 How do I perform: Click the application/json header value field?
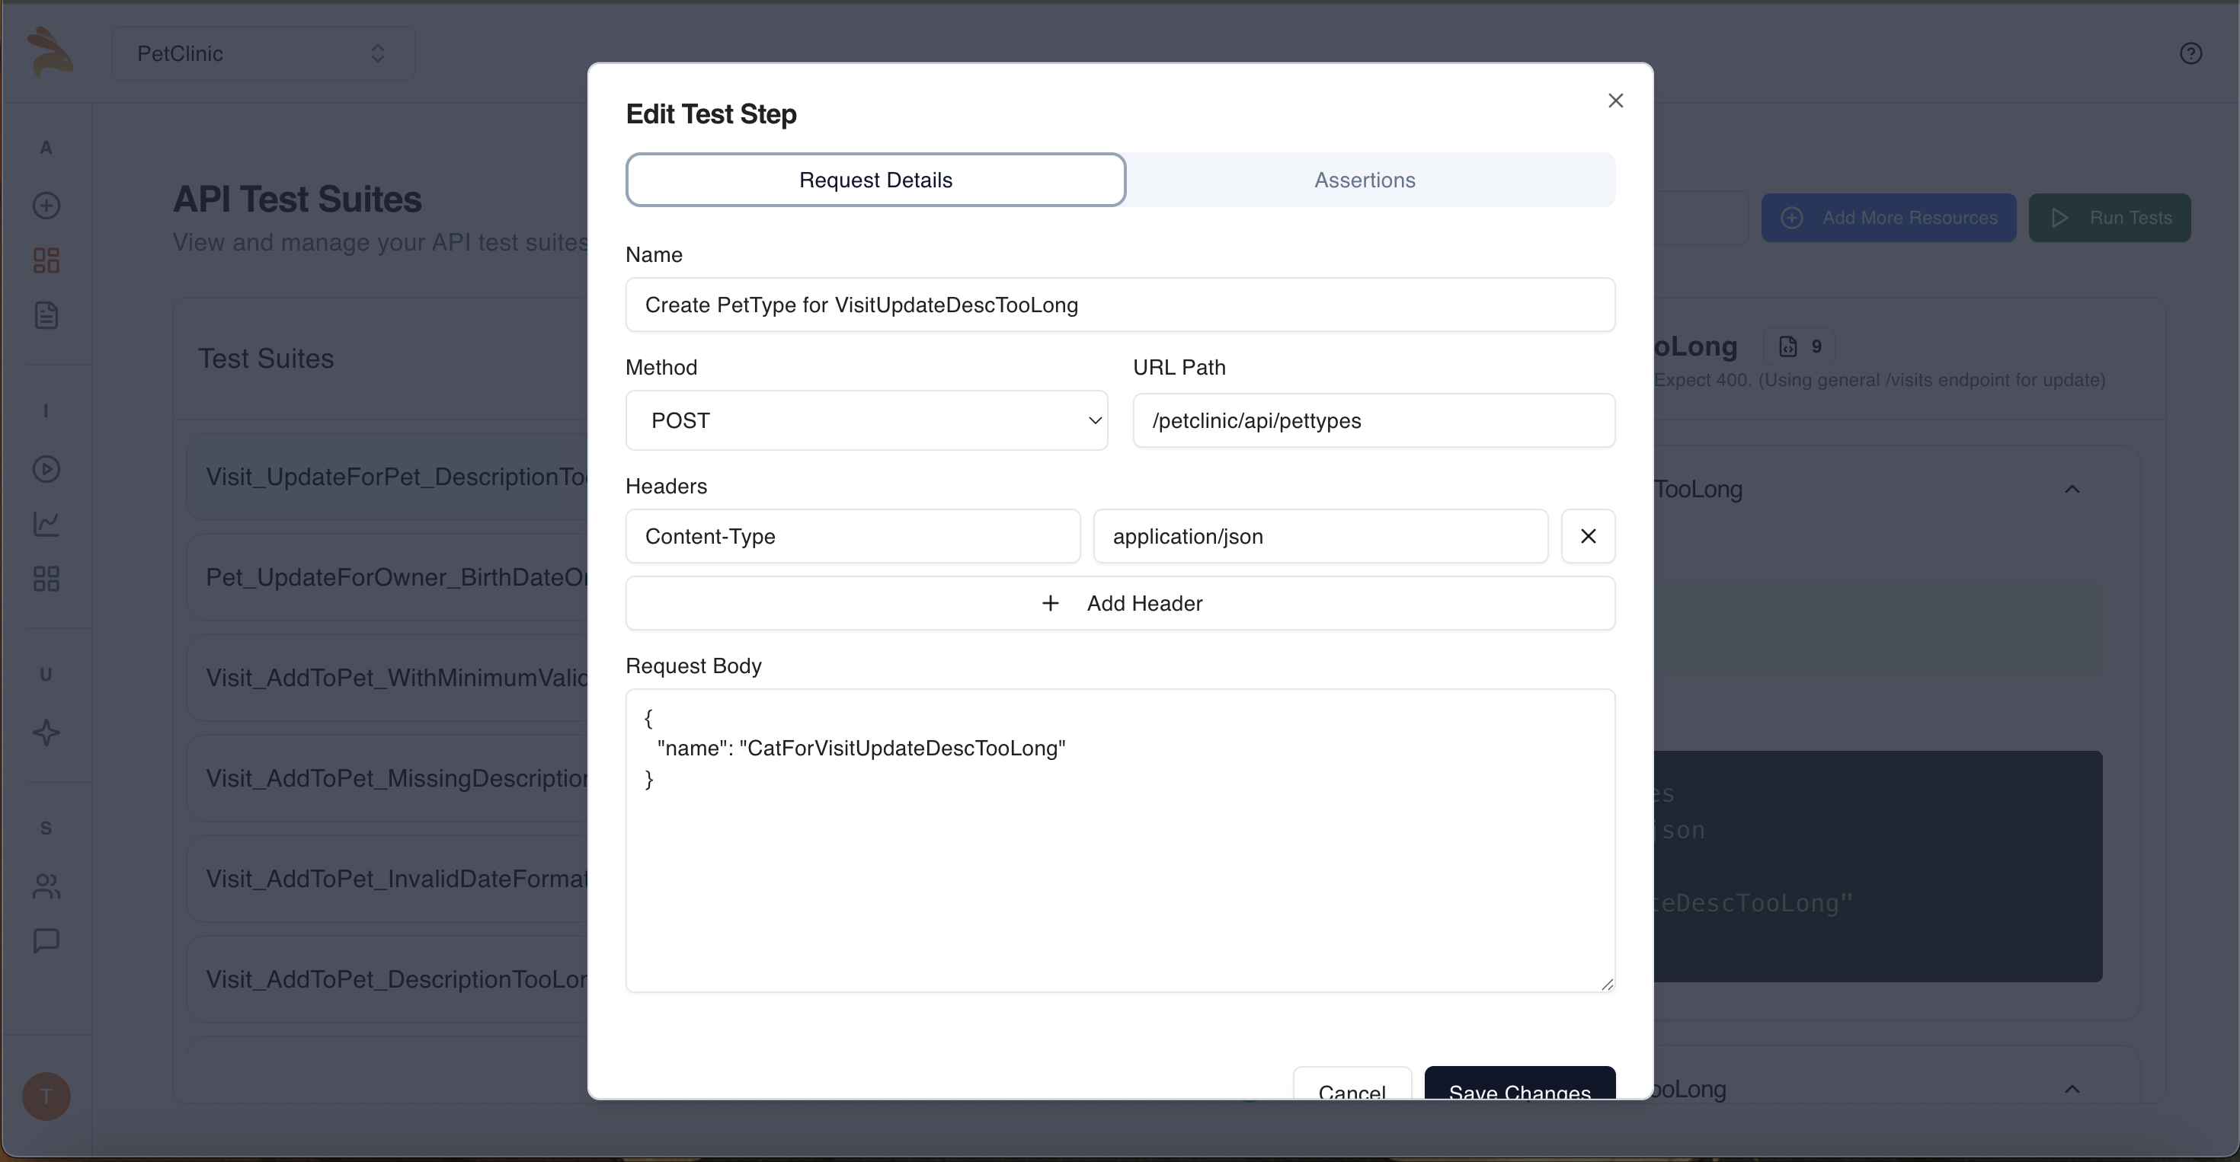click(1320, 536)
